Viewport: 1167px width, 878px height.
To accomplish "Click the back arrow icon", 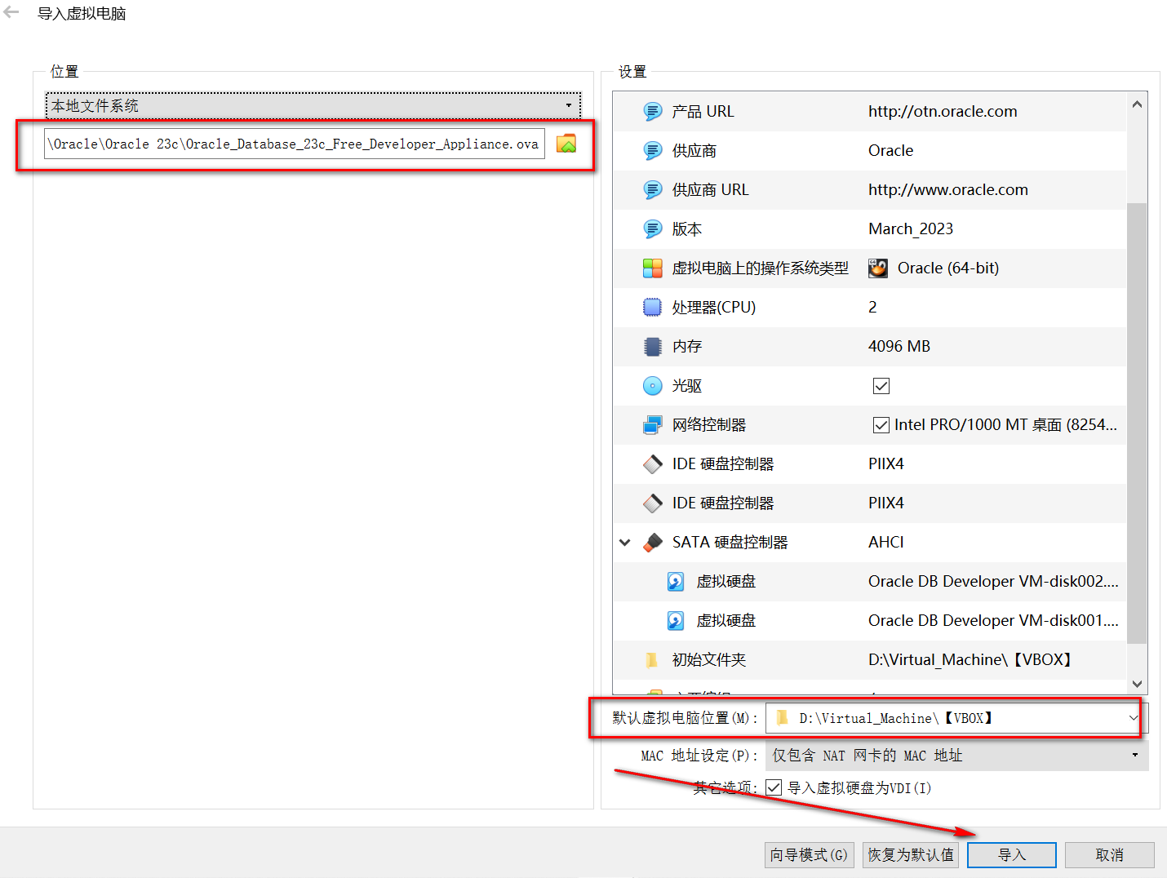I will tap(11, 12).
